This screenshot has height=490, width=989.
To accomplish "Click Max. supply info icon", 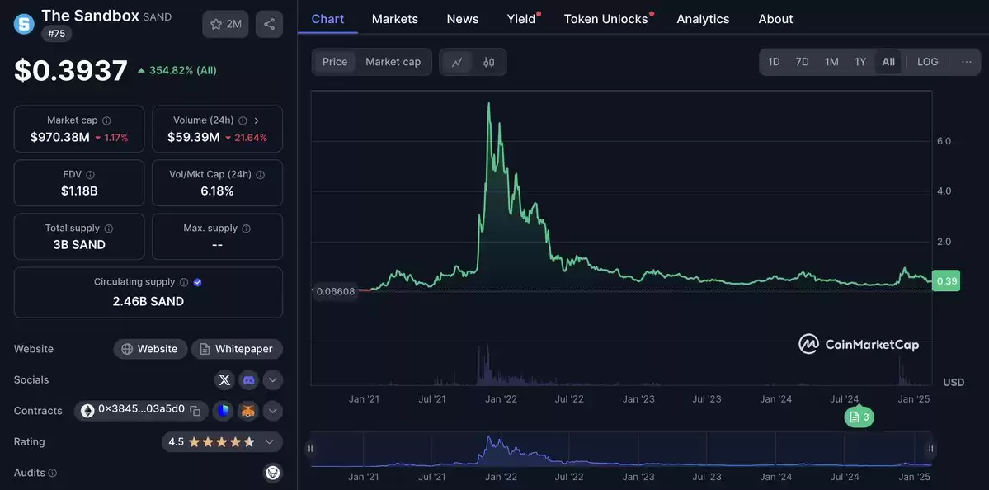I will [246, 229].
